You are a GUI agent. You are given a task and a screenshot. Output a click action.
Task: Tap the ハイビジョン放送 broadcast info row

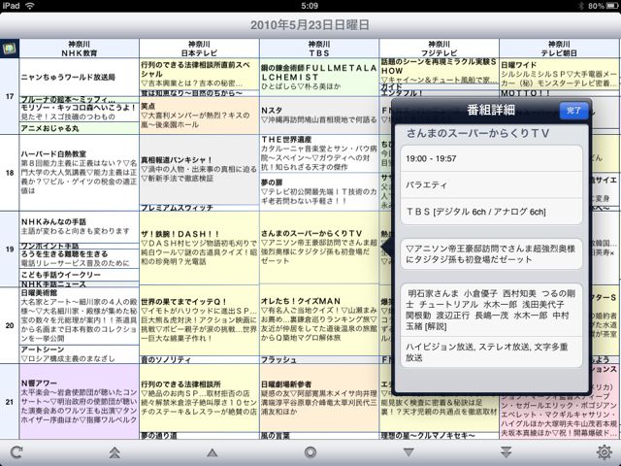click(491, 352)
